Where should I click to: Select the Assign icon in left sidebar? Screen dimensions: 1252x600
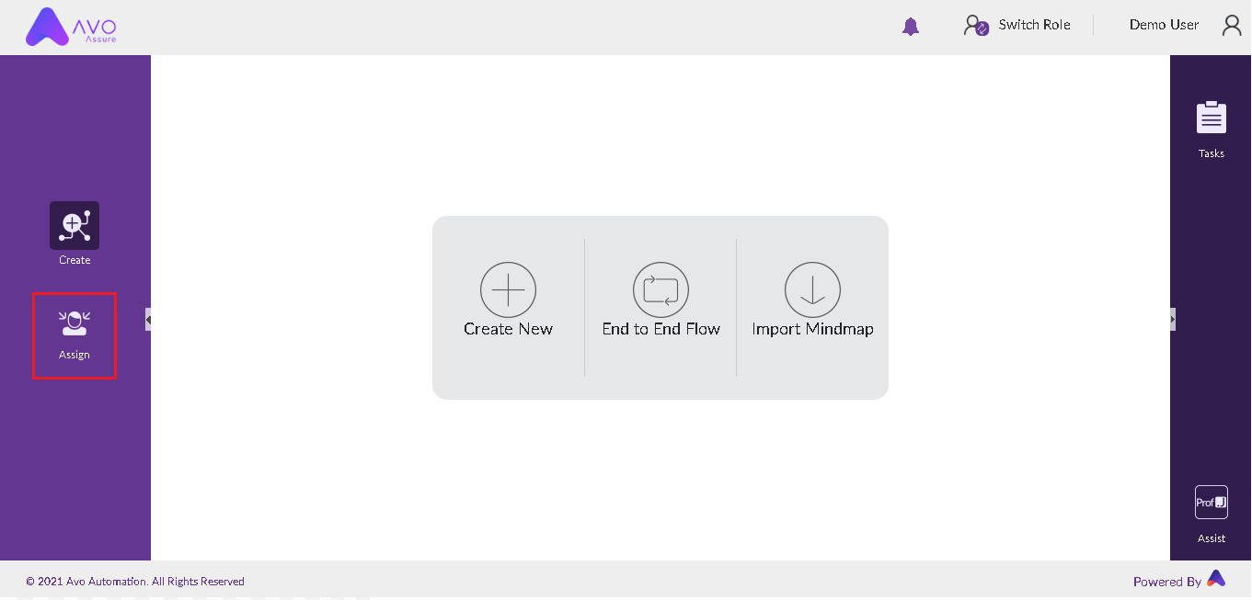(75, 323)
